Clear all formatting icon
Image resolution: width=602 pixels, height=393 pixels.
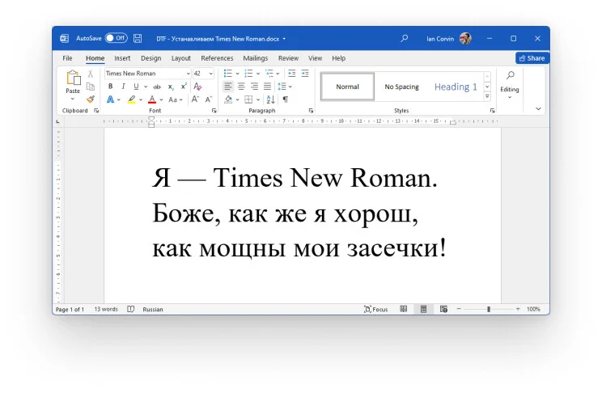click(197, 87)
